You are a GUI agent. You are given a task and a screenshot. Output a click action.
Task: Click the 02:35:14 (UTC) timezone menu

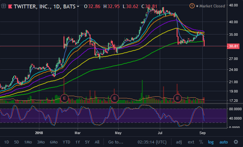(x=152, y=142)
